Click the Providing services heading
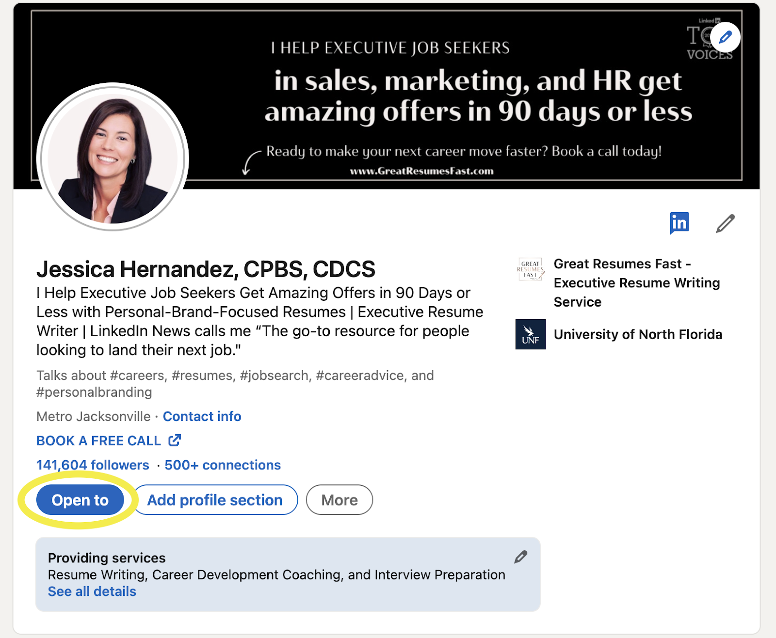 point(107,558)
